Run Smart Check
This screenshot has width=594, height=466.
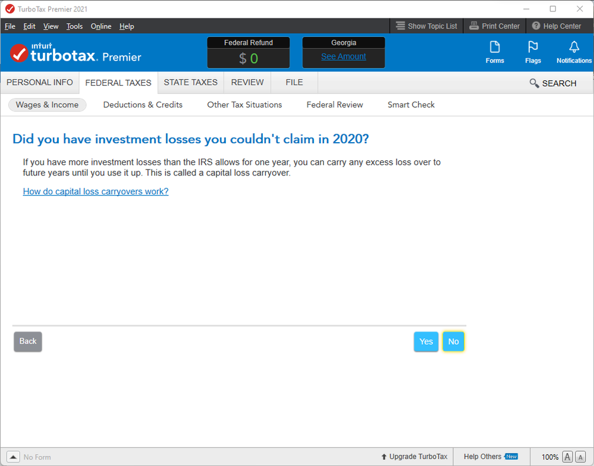[x=411, y=105]
